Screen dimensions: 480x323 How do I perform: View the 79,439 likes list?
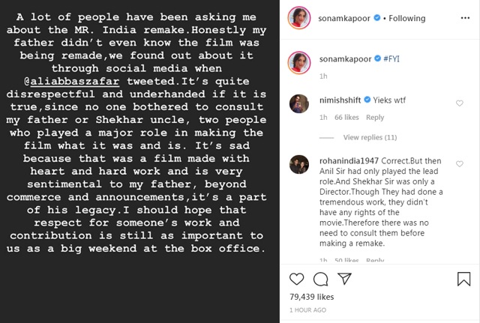[312, 297]
